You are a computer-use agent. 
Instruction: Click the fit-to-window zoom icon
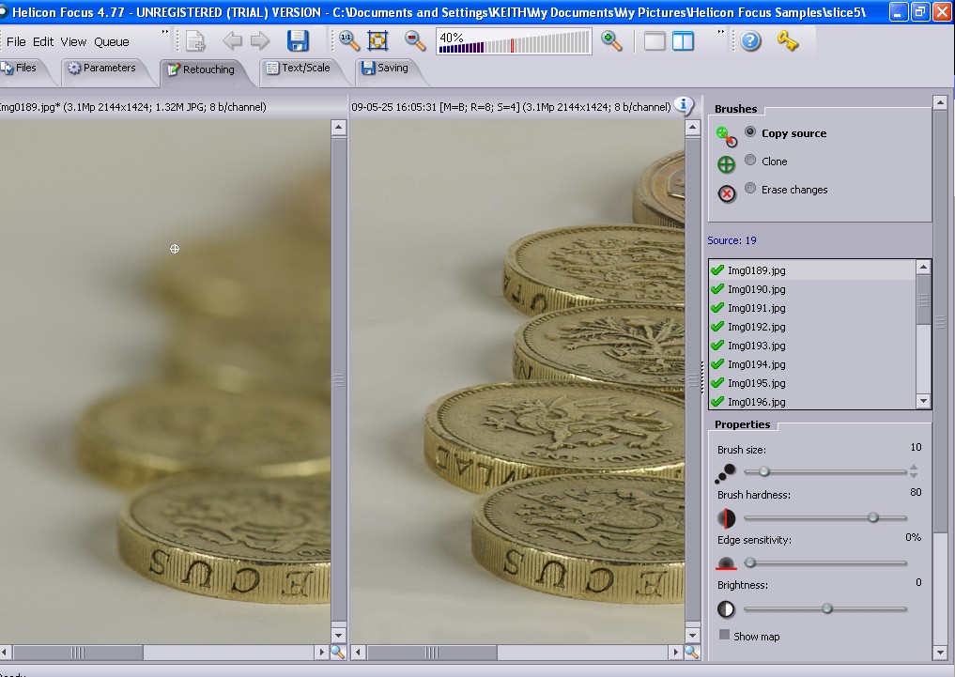coord(377,41)
